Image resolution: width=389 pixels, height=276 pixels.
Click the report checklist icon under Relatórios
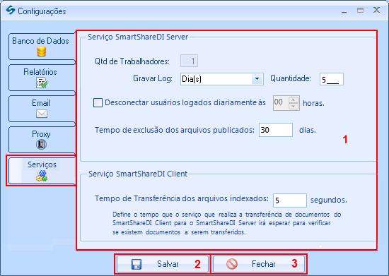pyautogui.click(x=42, y=83)
